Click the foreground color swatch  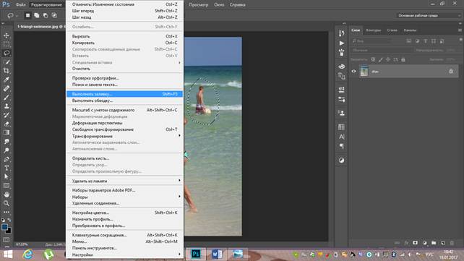(4, 227)
